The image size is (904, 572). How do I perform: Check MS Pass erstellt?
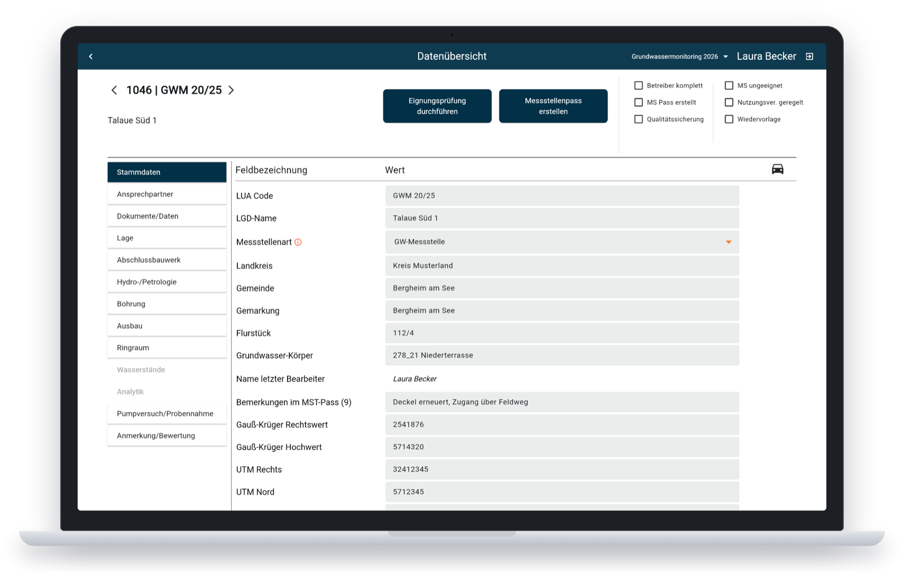tap(638, 102)
